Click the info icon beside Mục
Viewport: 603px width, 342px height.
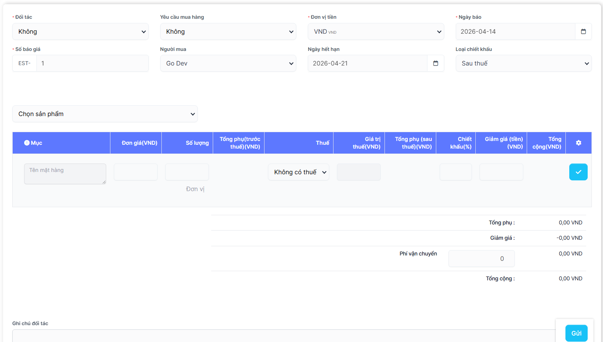point(27,143)
